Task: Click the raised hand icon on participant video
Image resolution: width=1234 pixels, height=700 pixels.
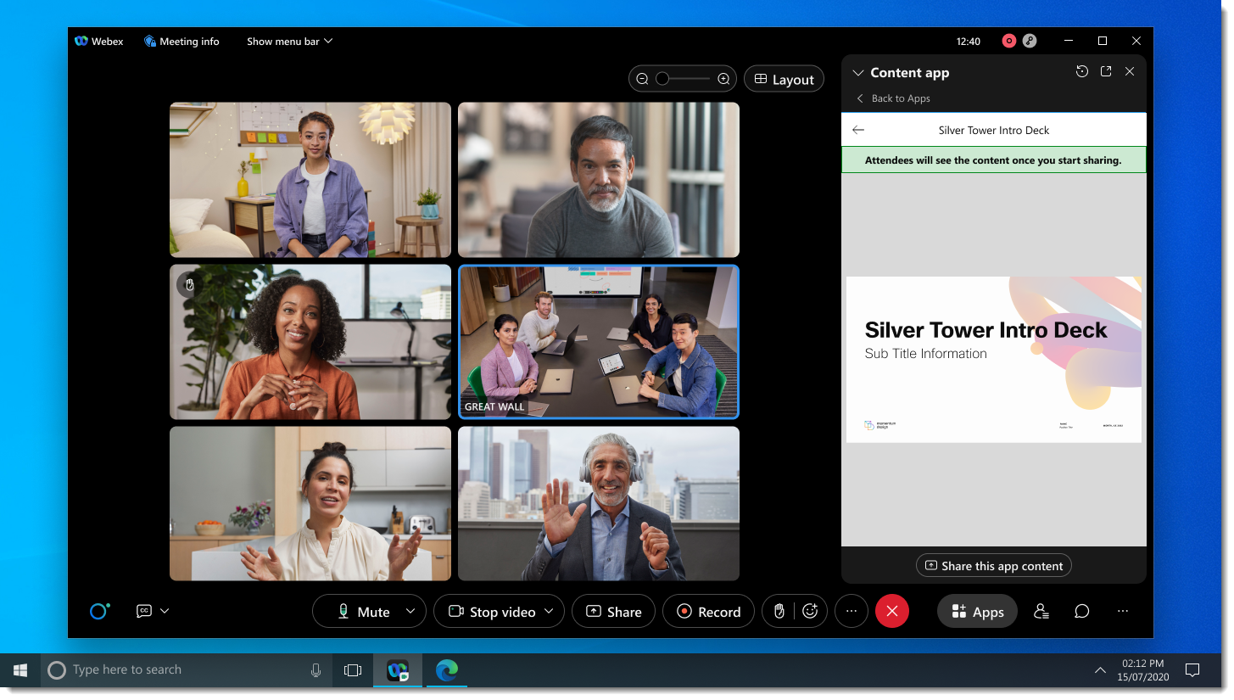Action: click(x=190, y=284)
